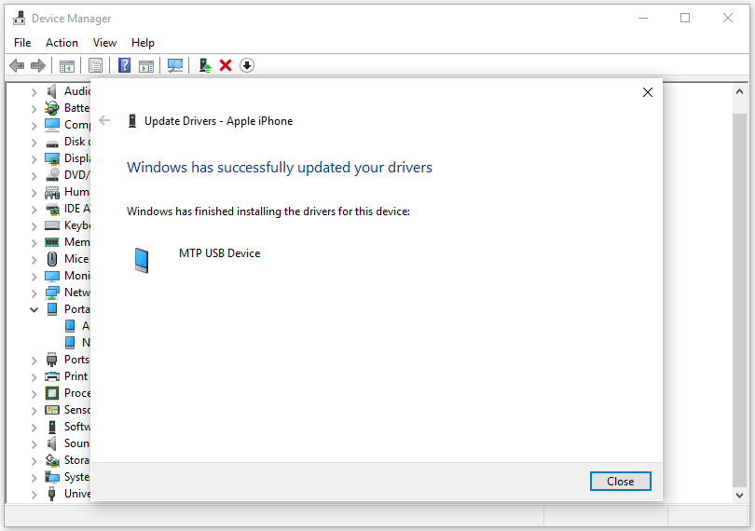Scan for hardware changes toolbar icon
The image size is (755, 531).
pyautogui.click(x=175, y=65)
